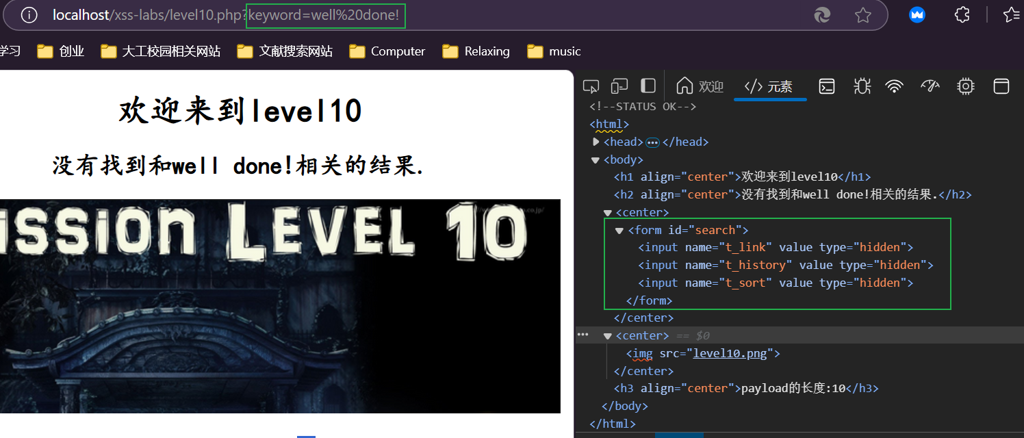Select the img element node
The height and width of the screenshot is (438, 1024).
pos(703,353)
